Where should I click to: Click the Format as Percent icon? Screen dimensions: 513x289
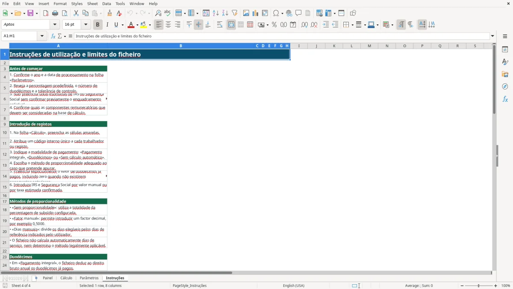tap(274, 25)
